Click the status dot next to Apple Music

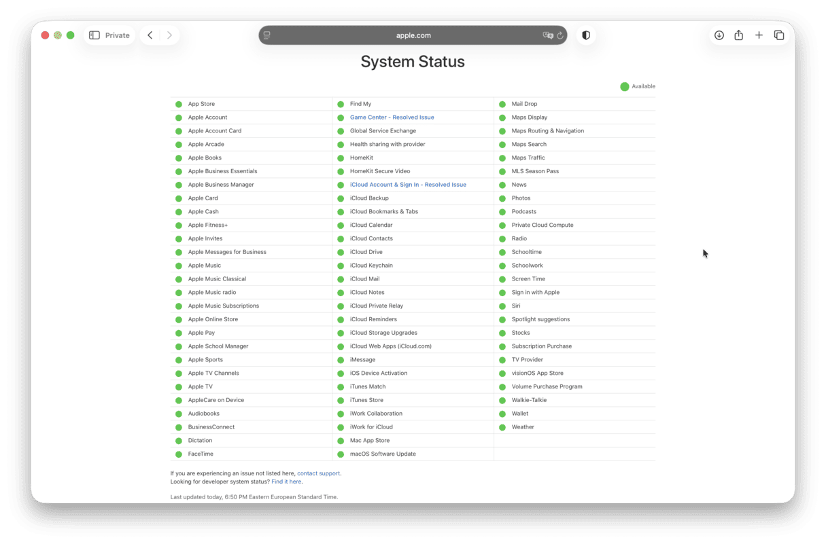(178, 265)
